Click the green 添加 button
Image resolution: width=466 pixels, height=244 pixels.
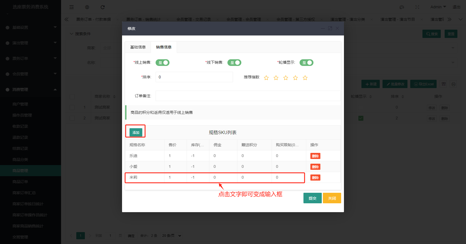pos(136,132)
